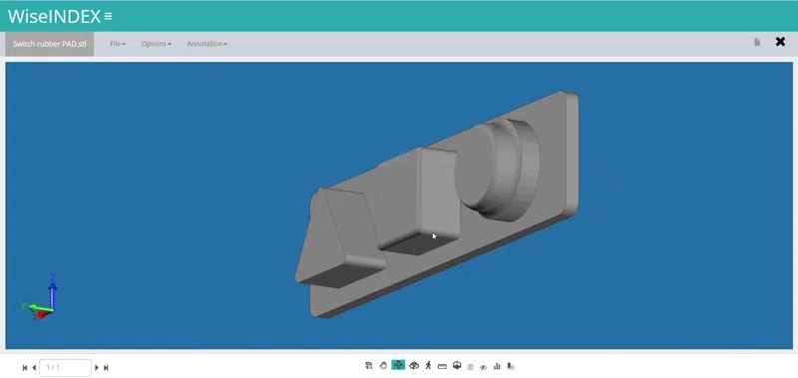This screenshot has width=798, height=378.
Task: Click the first layers icon in bottom toolbar
Action: tap(369, 365)
